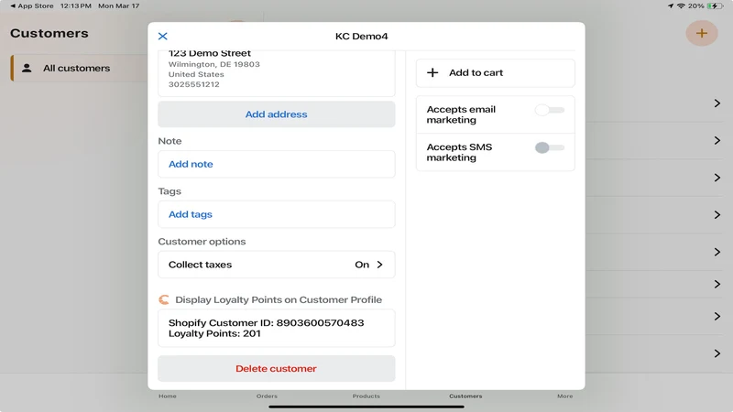
Task: Click the 12:13 PM clock in the status bar
Action: 75,6
